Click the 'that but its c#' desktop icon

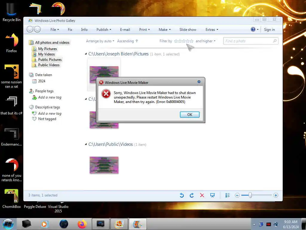pyautogui.click(x=12, y=105)
